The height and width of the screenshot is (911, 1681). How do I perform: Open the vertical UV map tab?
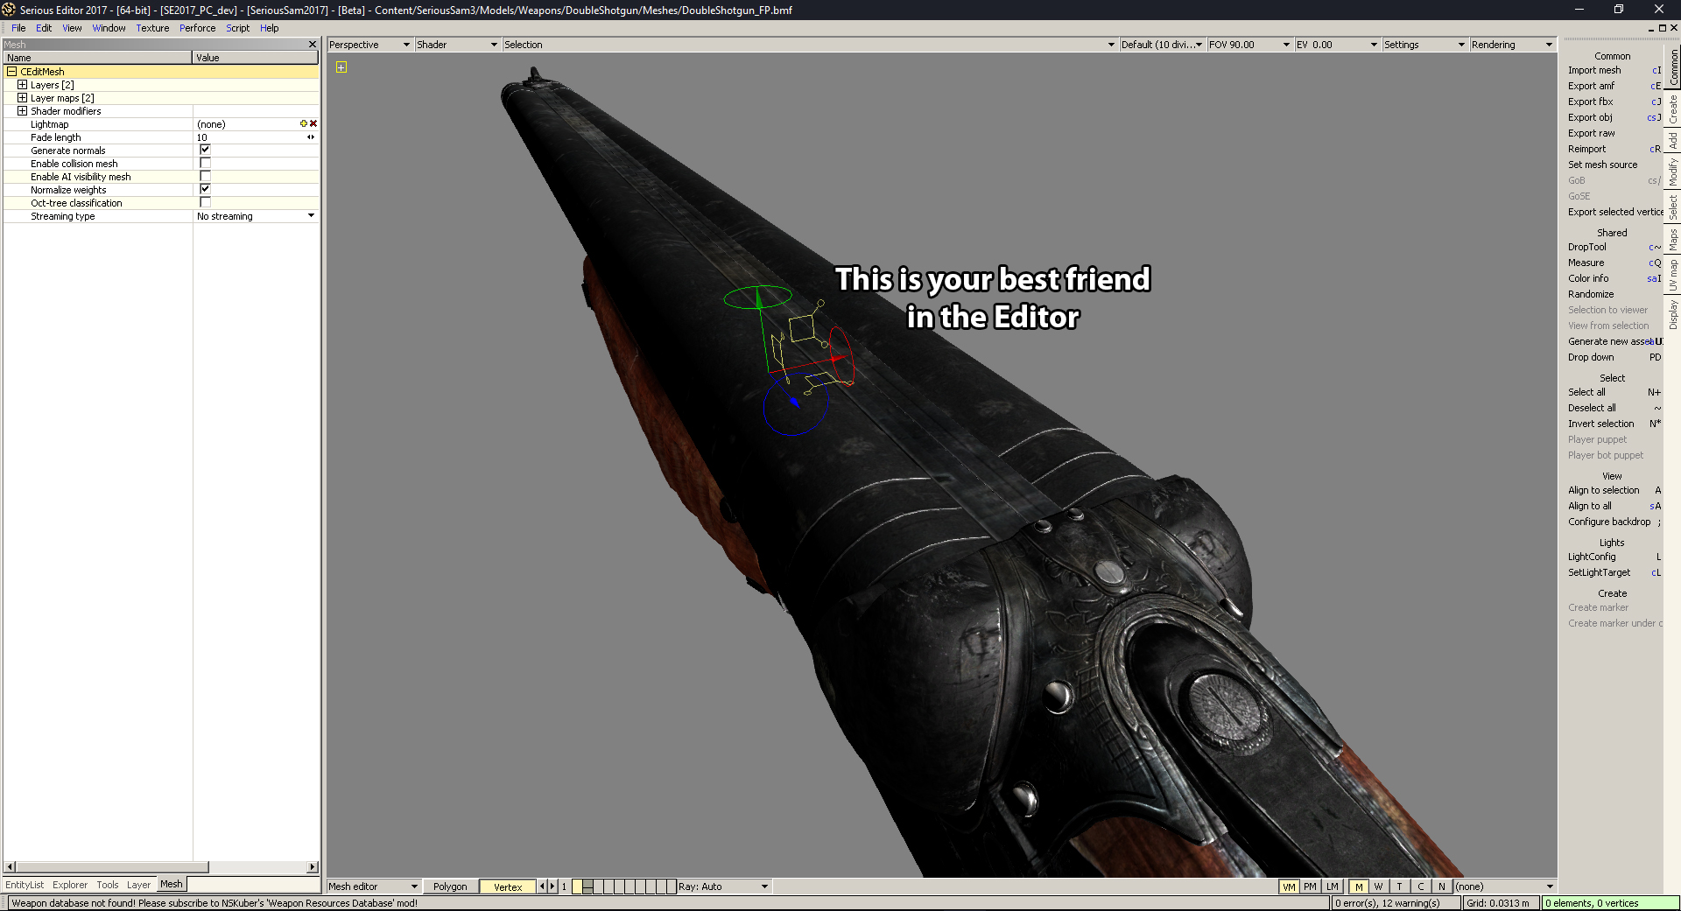(x=1672, y=275)
